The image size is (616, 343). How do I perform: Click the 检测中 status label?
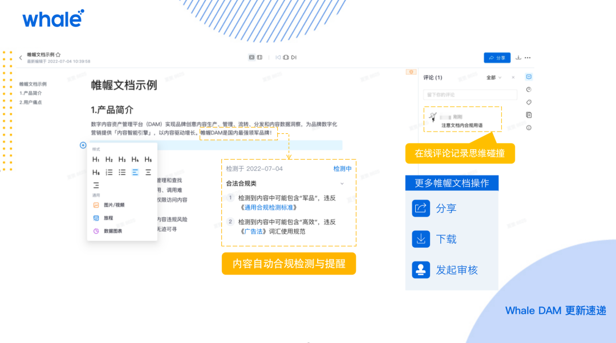coord(342,169)
